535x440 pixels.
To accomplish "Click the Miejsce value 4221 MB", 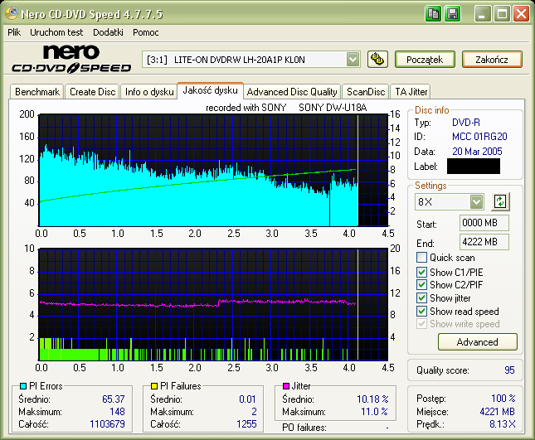I will pyautogui.click(x=497, y=412).
